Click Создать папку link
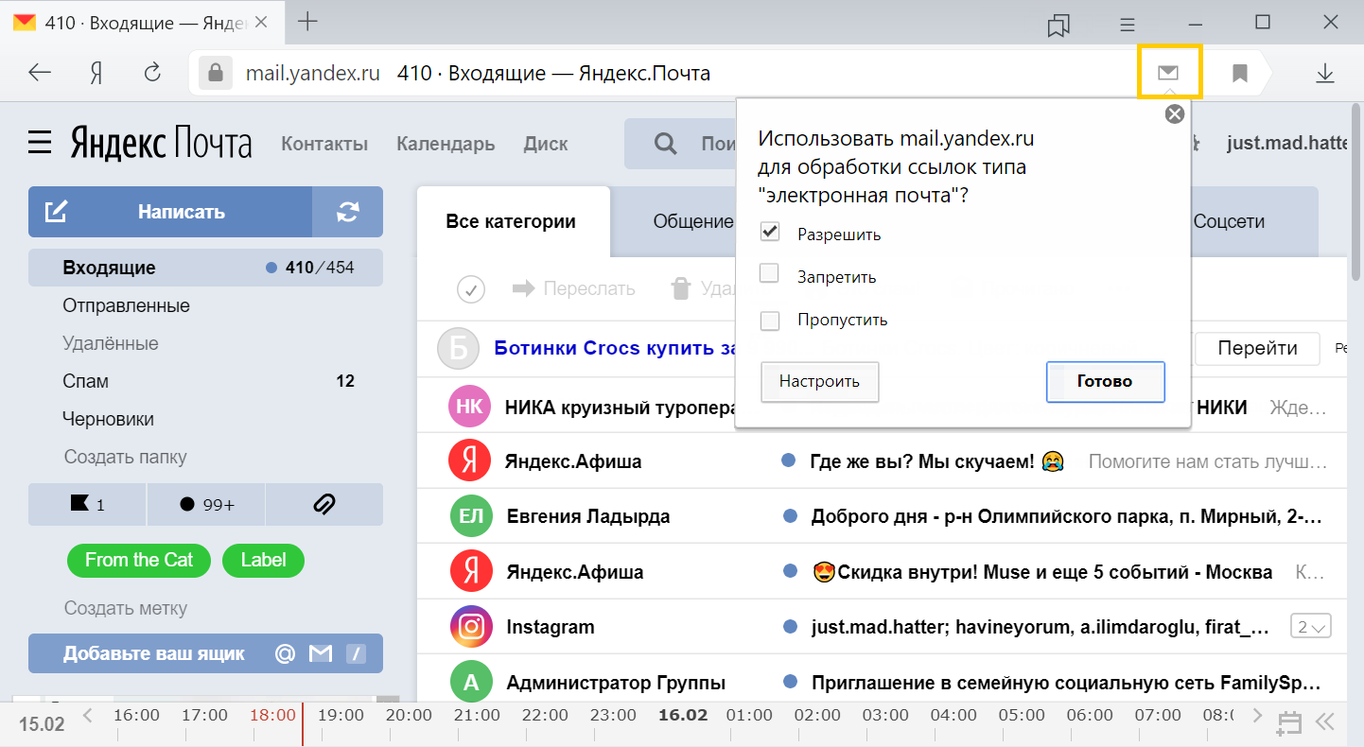 [x=126, y=457]
